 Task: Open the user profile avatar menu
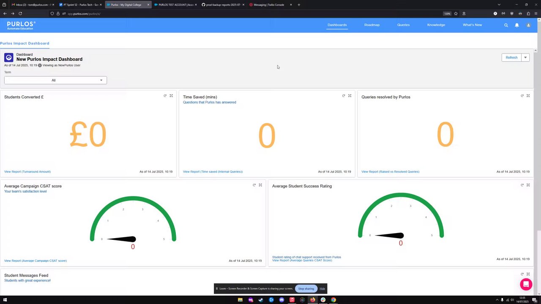528,25
